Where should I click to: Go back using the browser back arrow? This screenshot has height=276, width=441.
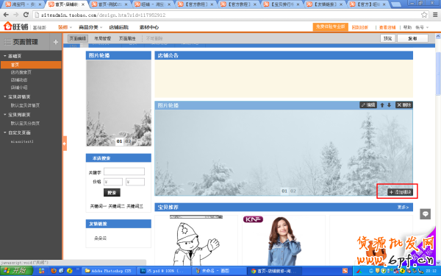point(6,15)
